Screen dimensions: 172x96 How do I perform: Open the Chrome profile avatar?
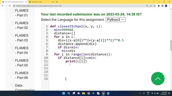166,6
